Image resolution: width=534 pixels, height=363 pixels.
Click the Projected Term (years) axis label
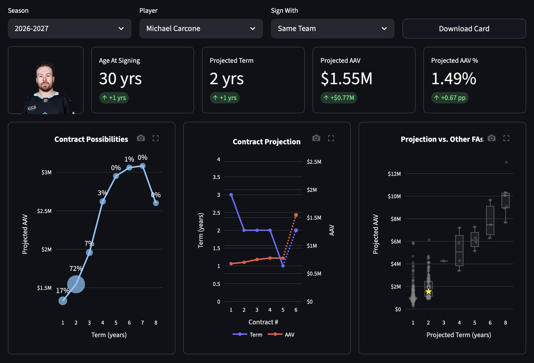click(459, 335)
